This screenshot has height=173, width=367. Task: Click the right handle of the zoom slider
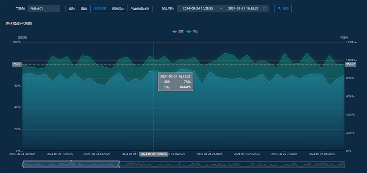pos(119,165)
